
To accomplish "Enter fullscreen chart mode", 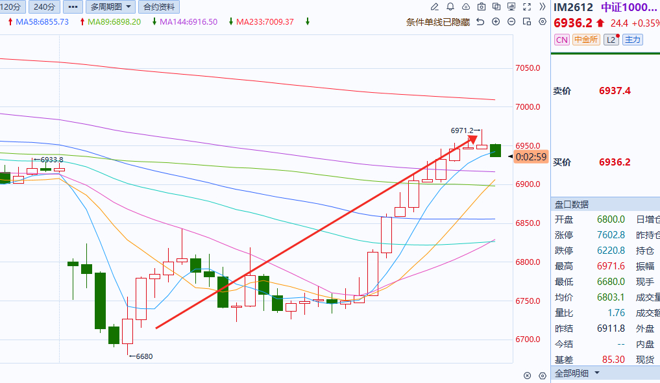I will coord(527,6).
